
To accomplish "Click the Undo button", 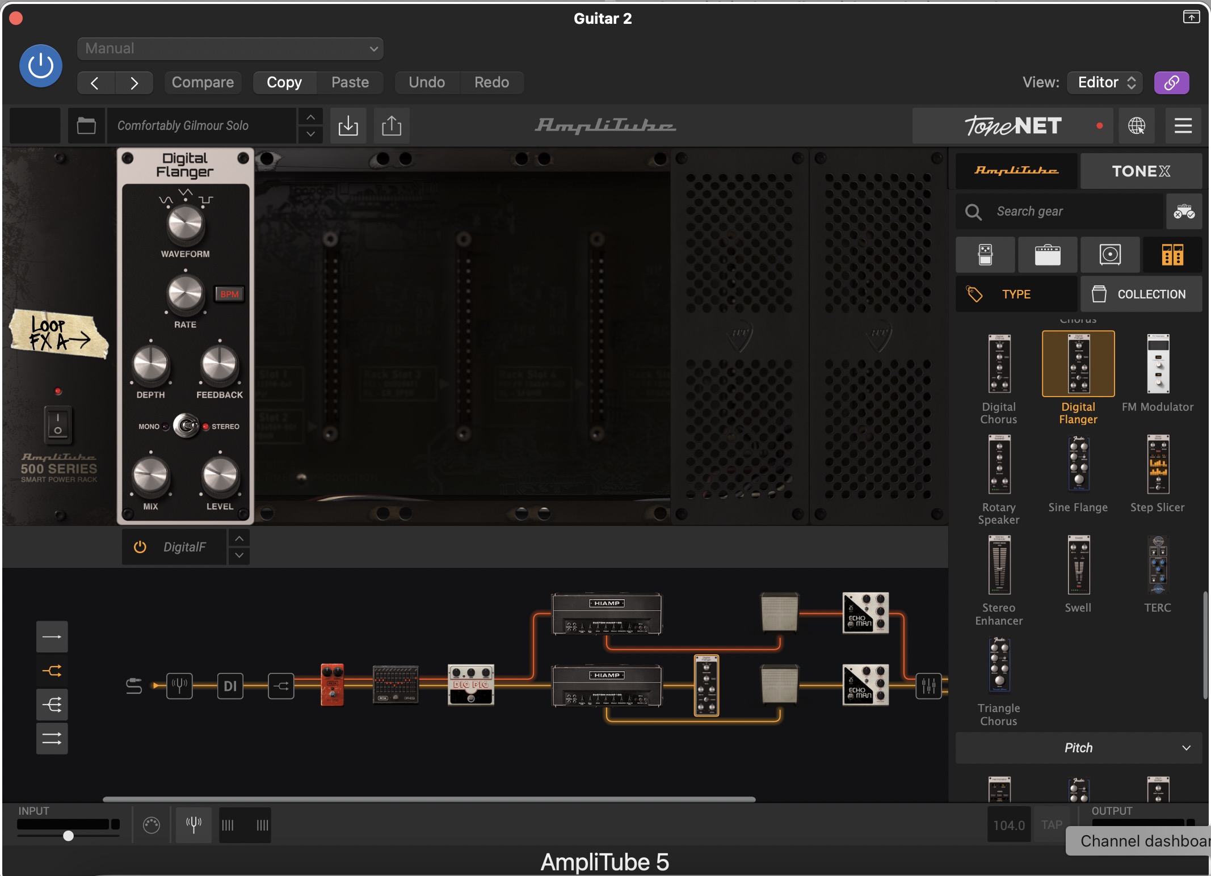I will [427, 83].
